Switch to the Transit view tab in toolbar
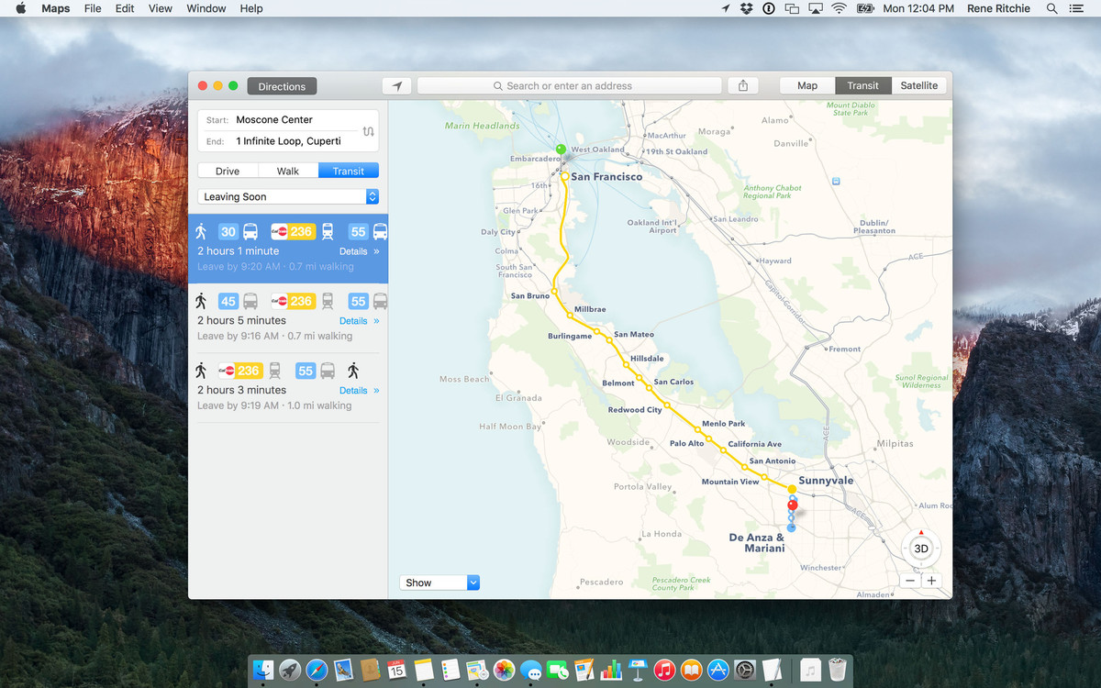Image resolution: width=1101 pixels, height=688 pixels. (x=862, y=85)
